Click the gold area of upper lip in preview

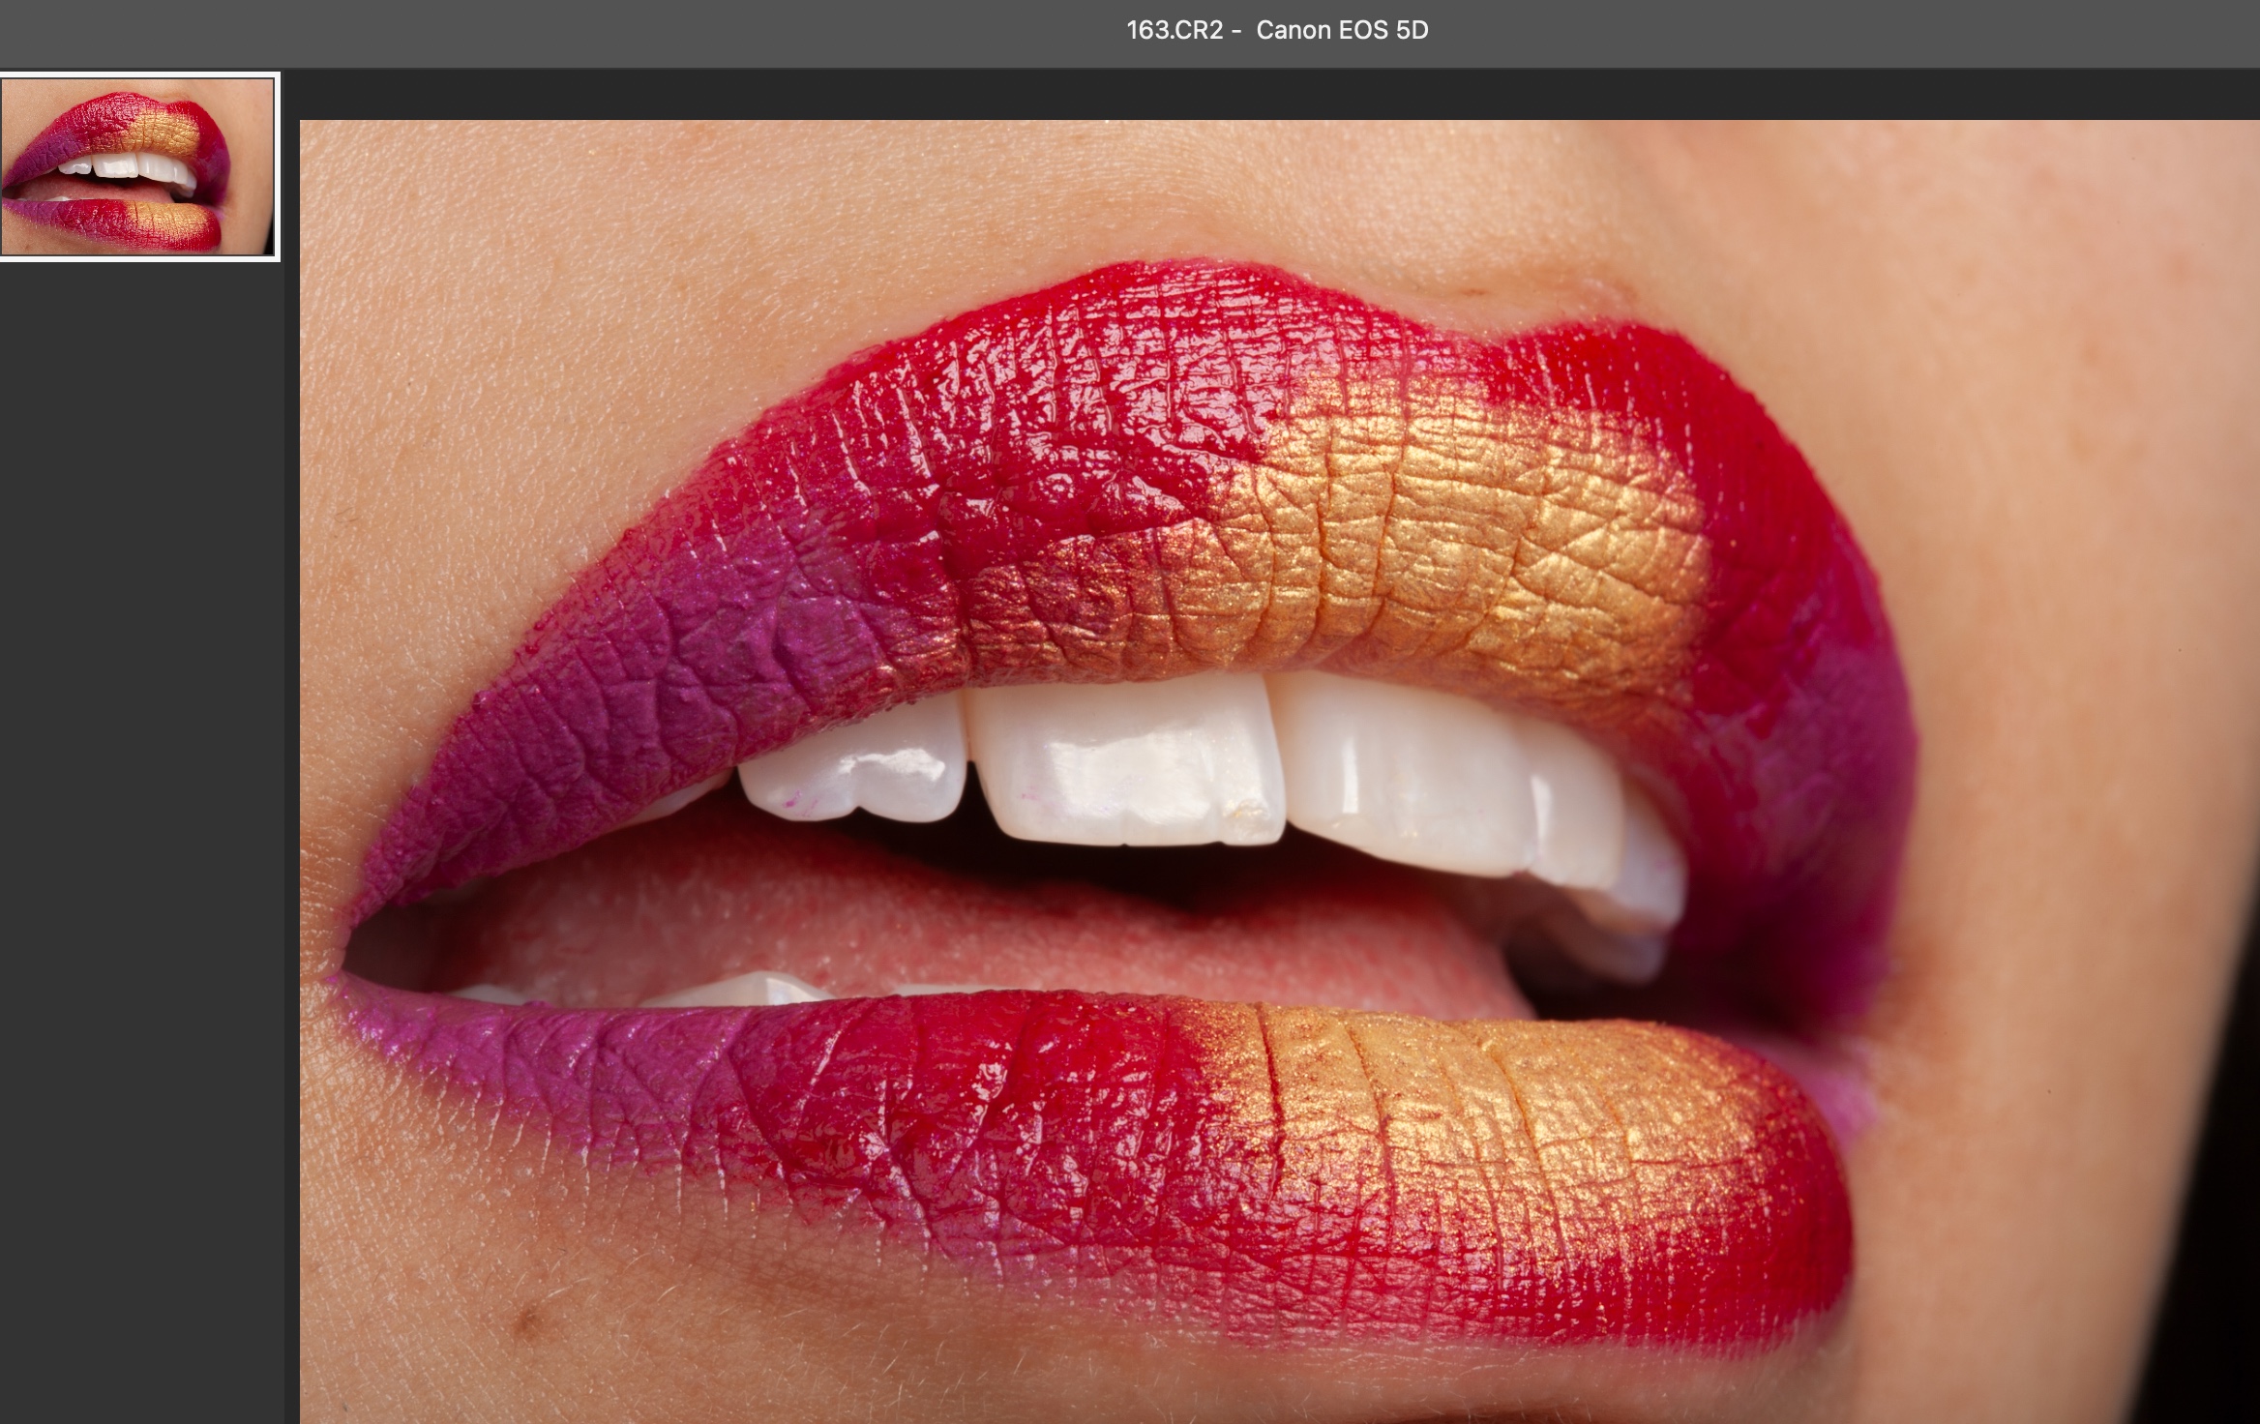pos(1432,542)
